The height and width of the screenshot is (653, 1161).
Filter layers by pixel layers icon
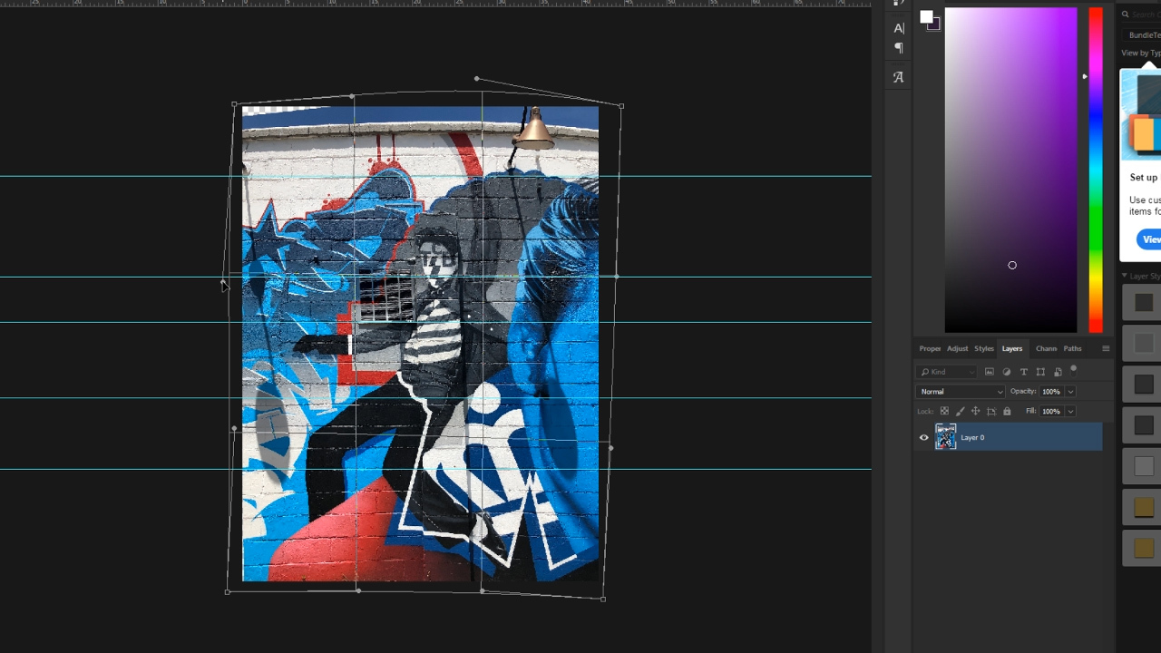[x=990, y=372]
